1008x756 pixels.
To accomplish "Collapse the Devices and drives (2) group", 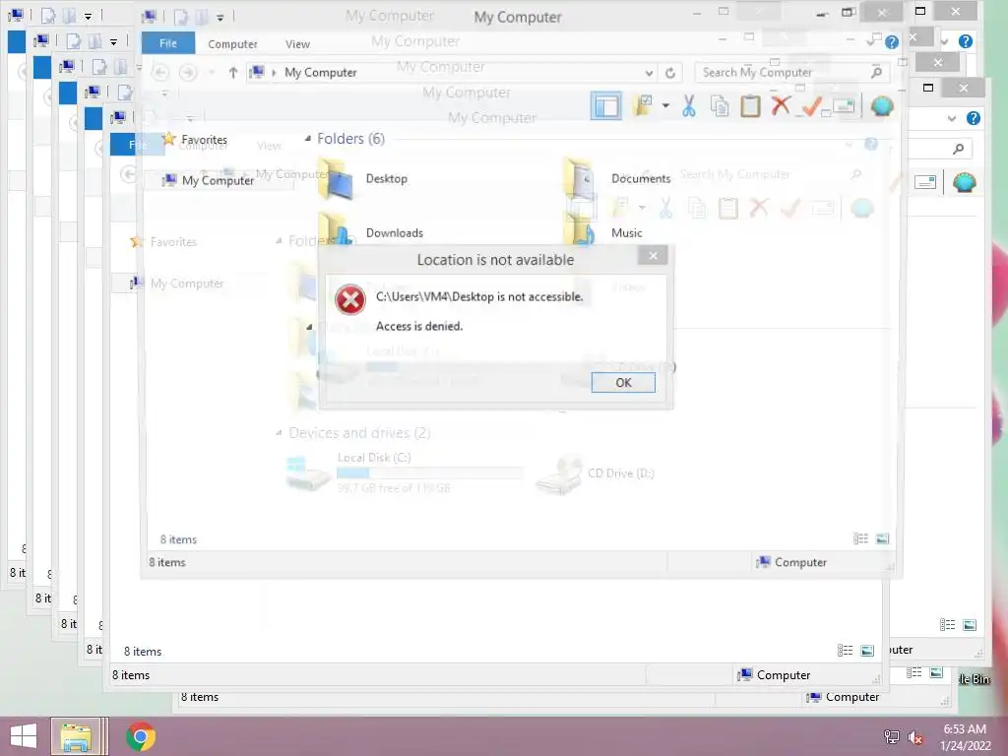I will pos(279,433).
